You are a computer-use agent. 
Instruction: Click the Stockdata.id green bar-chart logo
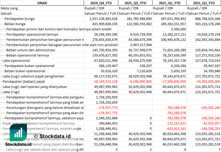tap(18, 133)
